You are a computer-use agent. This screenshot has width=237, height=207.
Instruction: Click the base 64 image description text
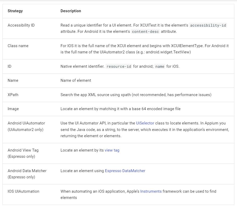[x=120, y=109]
